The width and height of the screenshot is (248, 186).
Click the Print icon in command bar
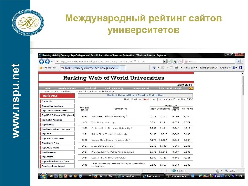pyautogui.click(x=177, y=68)
